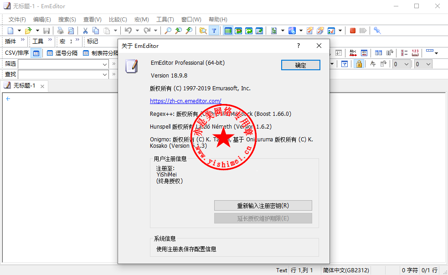Click the Find magnifier icon
Viewport: 448px width, 275px height.
(168, 31)
